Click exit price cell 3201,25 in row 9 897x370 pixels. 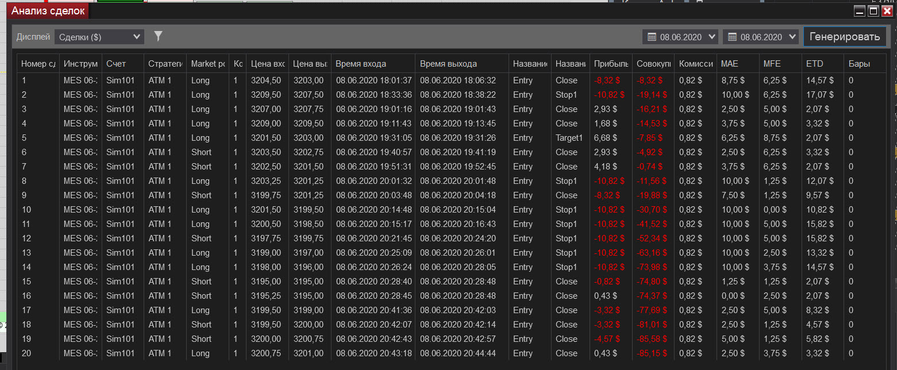pyautogui.click(x=308, y=195)
